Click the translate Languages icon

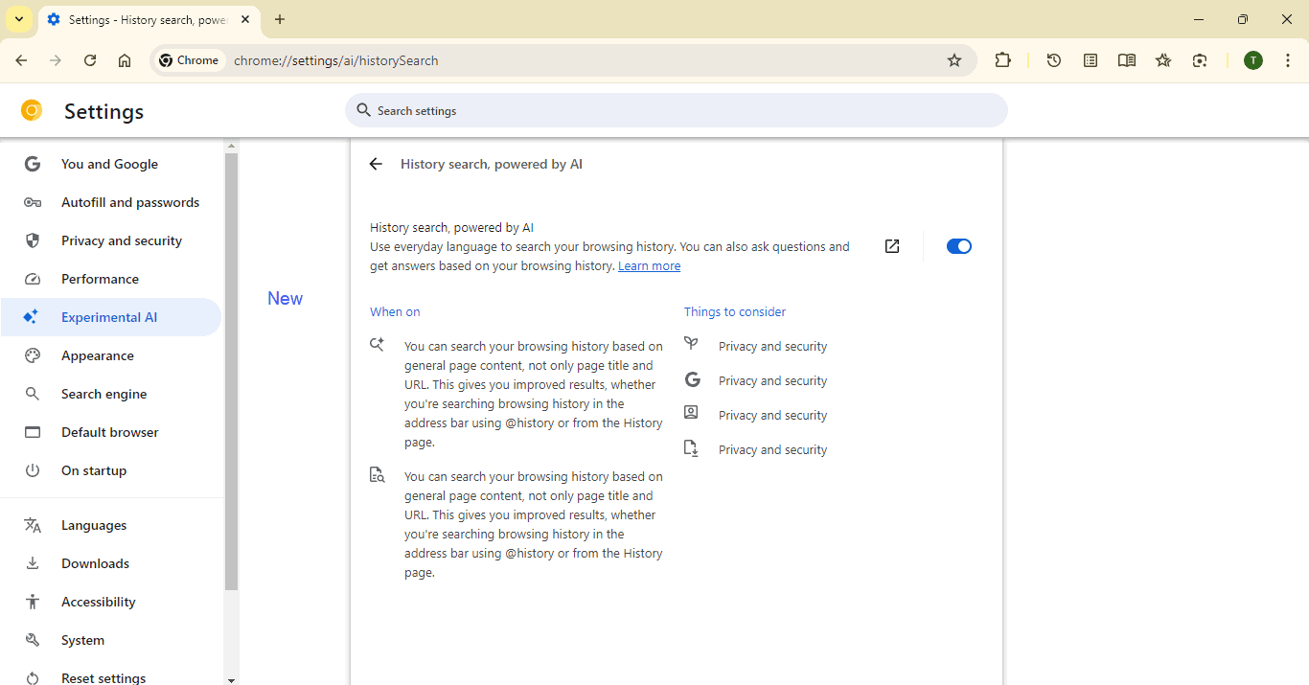tap(33, 525)
